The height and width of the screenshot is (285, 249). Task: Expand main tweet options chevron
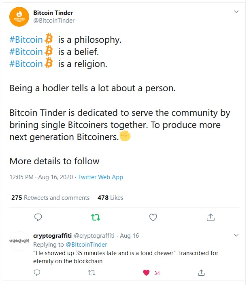click(x=236, y=12)
